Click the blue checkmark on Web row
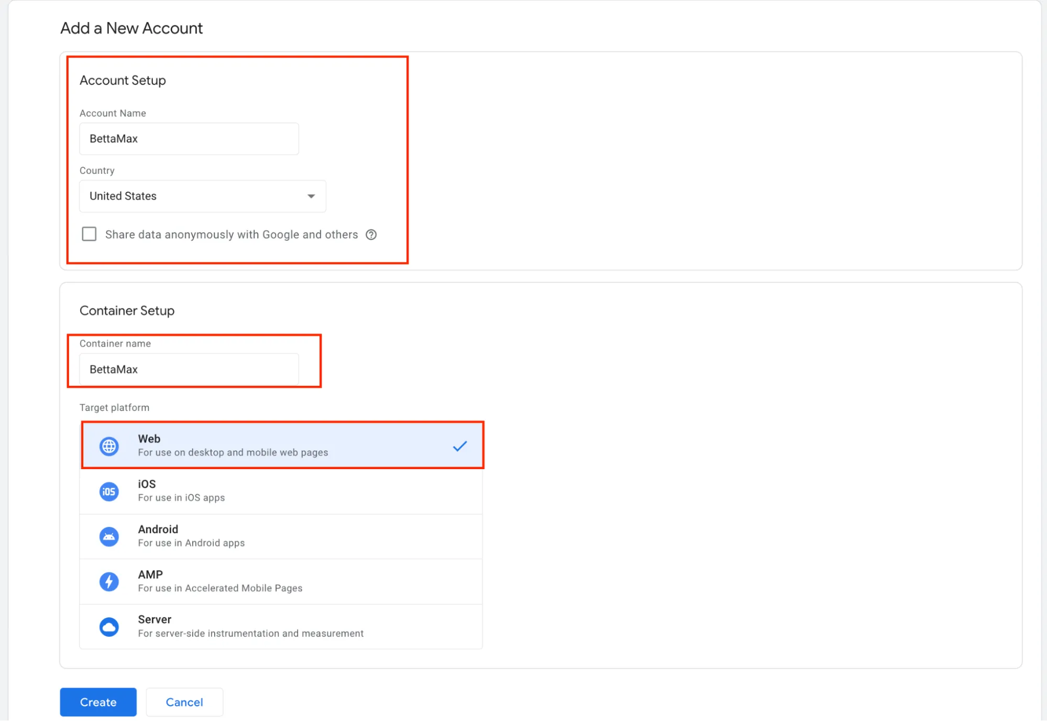1047x721 pixels. [459, 446]
